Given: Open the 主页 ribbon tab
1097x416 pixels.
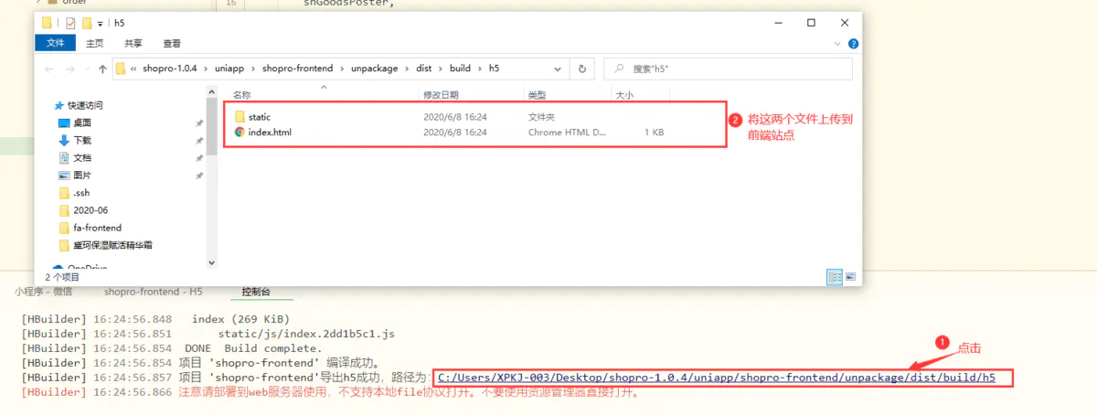Looking at the screenshot, I should pos(94,42).
